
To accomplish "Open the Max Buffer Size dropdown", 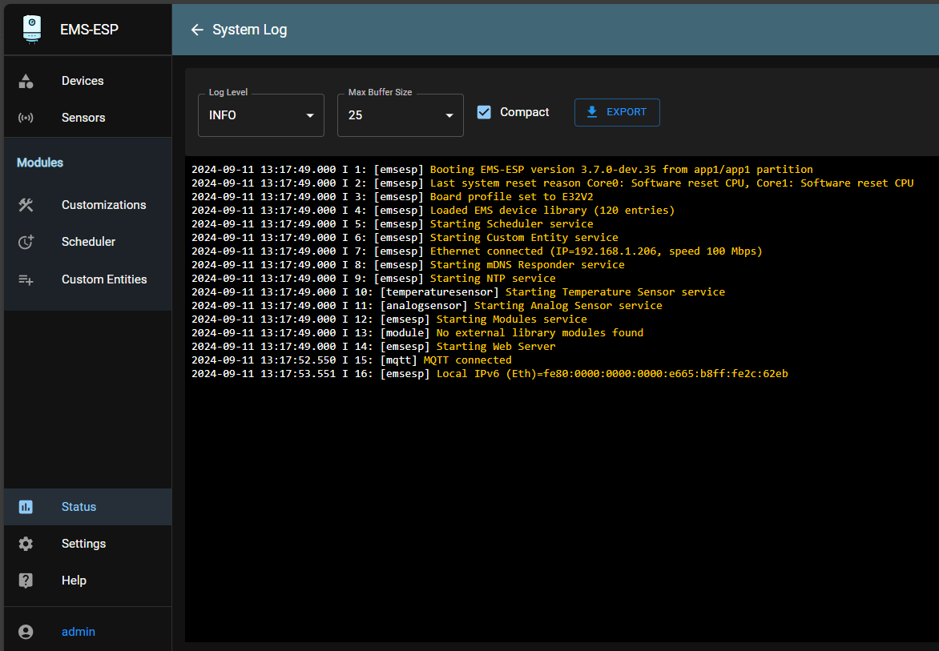I will (400, 115).
